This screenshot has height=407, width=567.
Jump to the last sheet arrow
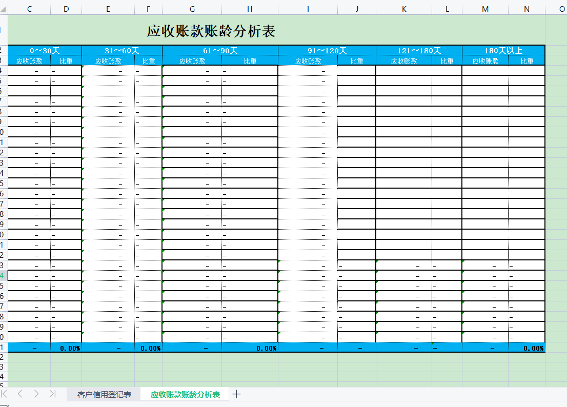tap(52, 394)
